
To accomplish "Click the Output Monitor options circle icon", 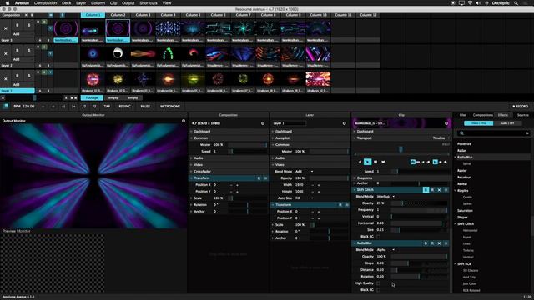I will pyautogui.click(x=184, y=121).
